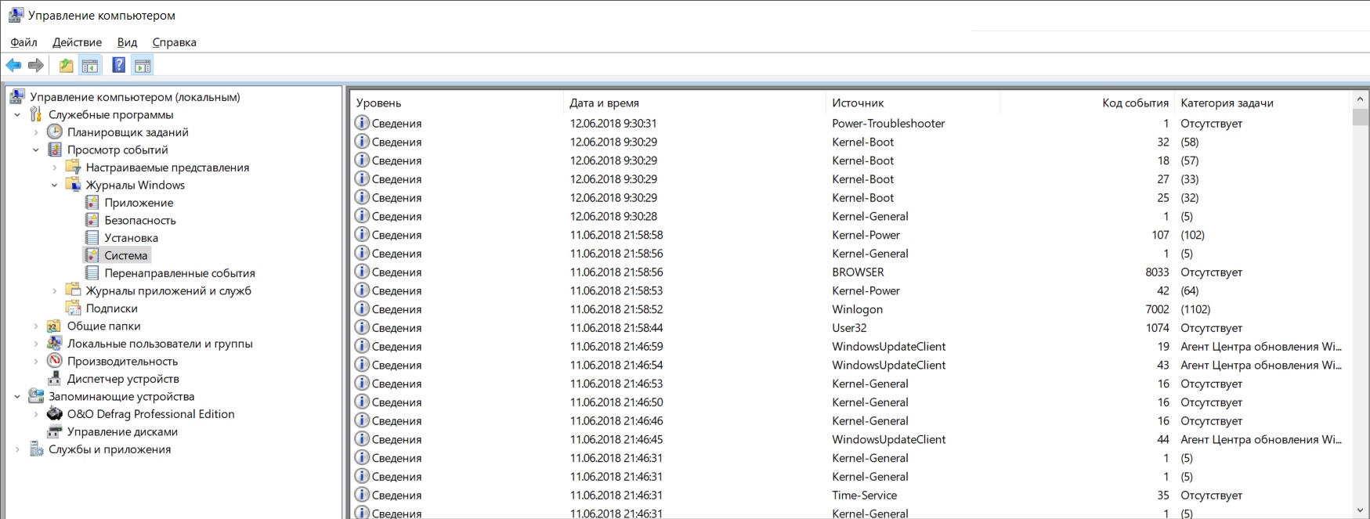
Task: Toggle the Show/Hide Action Pane button
Action: (143, 66)
